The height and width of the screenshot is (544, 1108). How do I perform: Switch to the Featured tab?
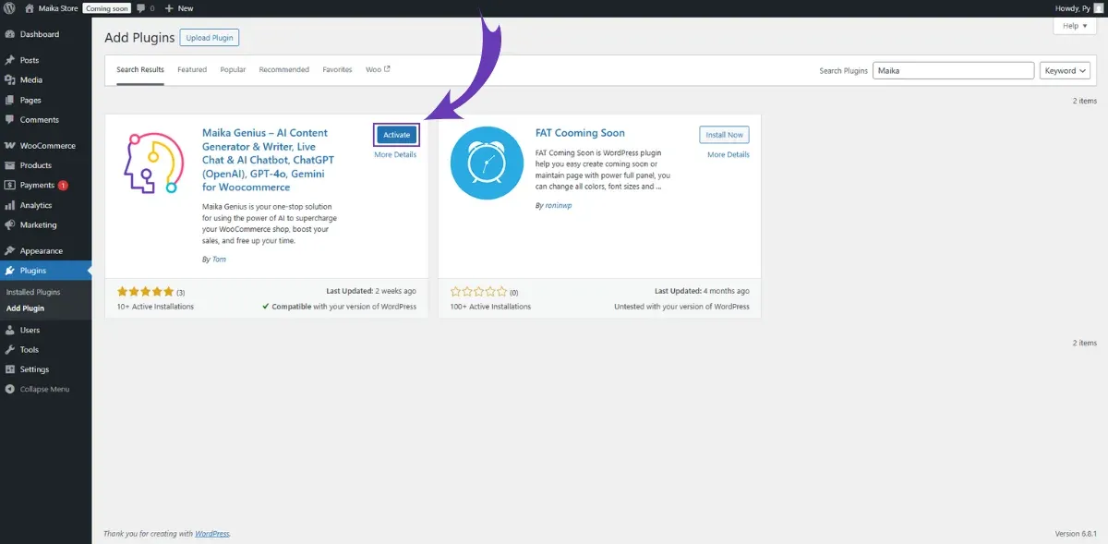click(192, 70)
